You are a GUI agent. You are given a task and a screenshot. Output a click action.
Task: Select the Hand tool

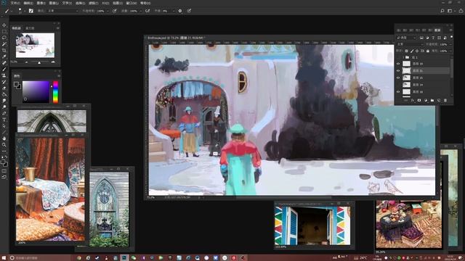[x=4, y=138]
